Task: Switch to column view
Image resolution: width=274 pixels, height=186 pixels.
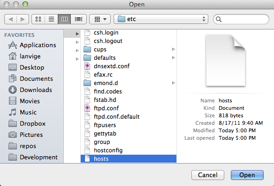Action: point(64,19)
